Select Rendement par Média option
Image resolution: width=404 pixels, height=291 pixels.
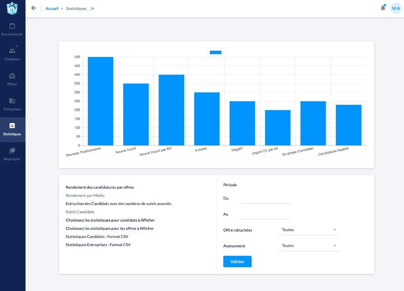click(85, 195)
